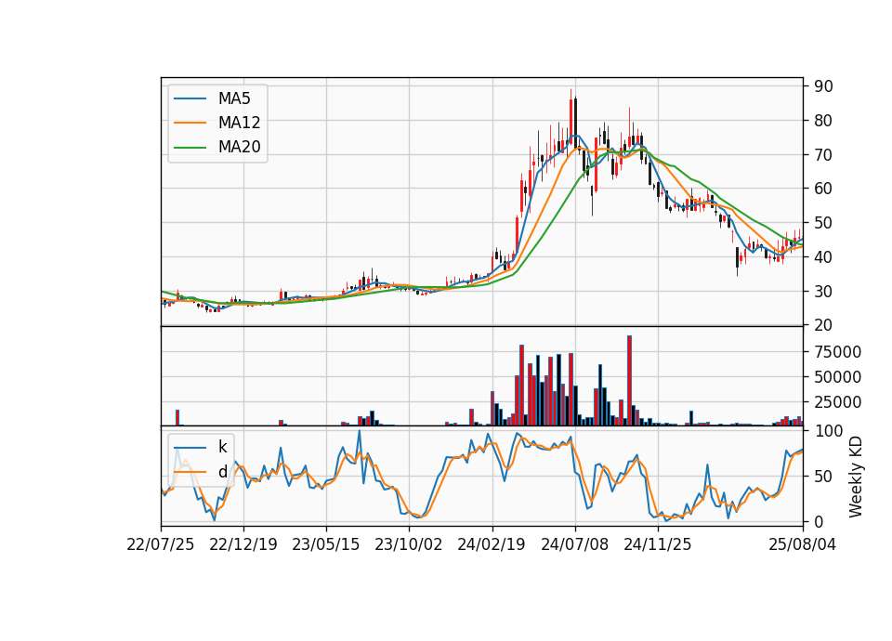The width and height of the screenshot is (892, 641).
Task: Click the blue MA5 legend line sample
Action: click(x=190, y=98)
